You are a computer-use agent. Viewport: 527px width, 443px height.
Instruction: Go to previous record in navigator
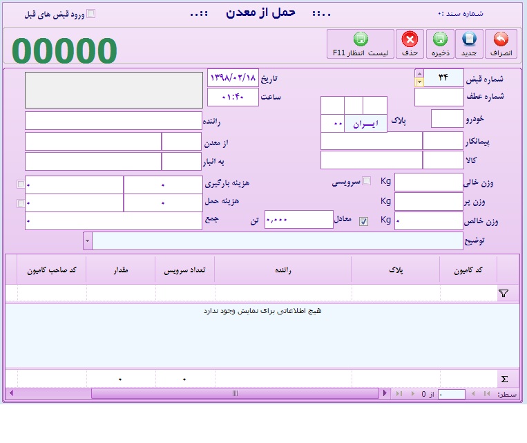[x=473, y=393]
